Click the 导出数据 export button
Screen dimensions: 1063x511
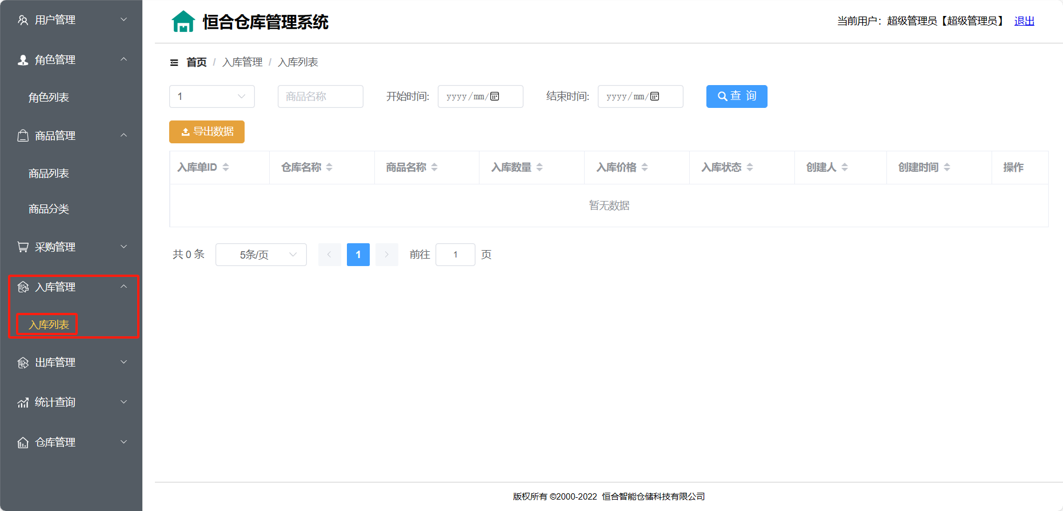pyautogui.click(x=207, y=132)
